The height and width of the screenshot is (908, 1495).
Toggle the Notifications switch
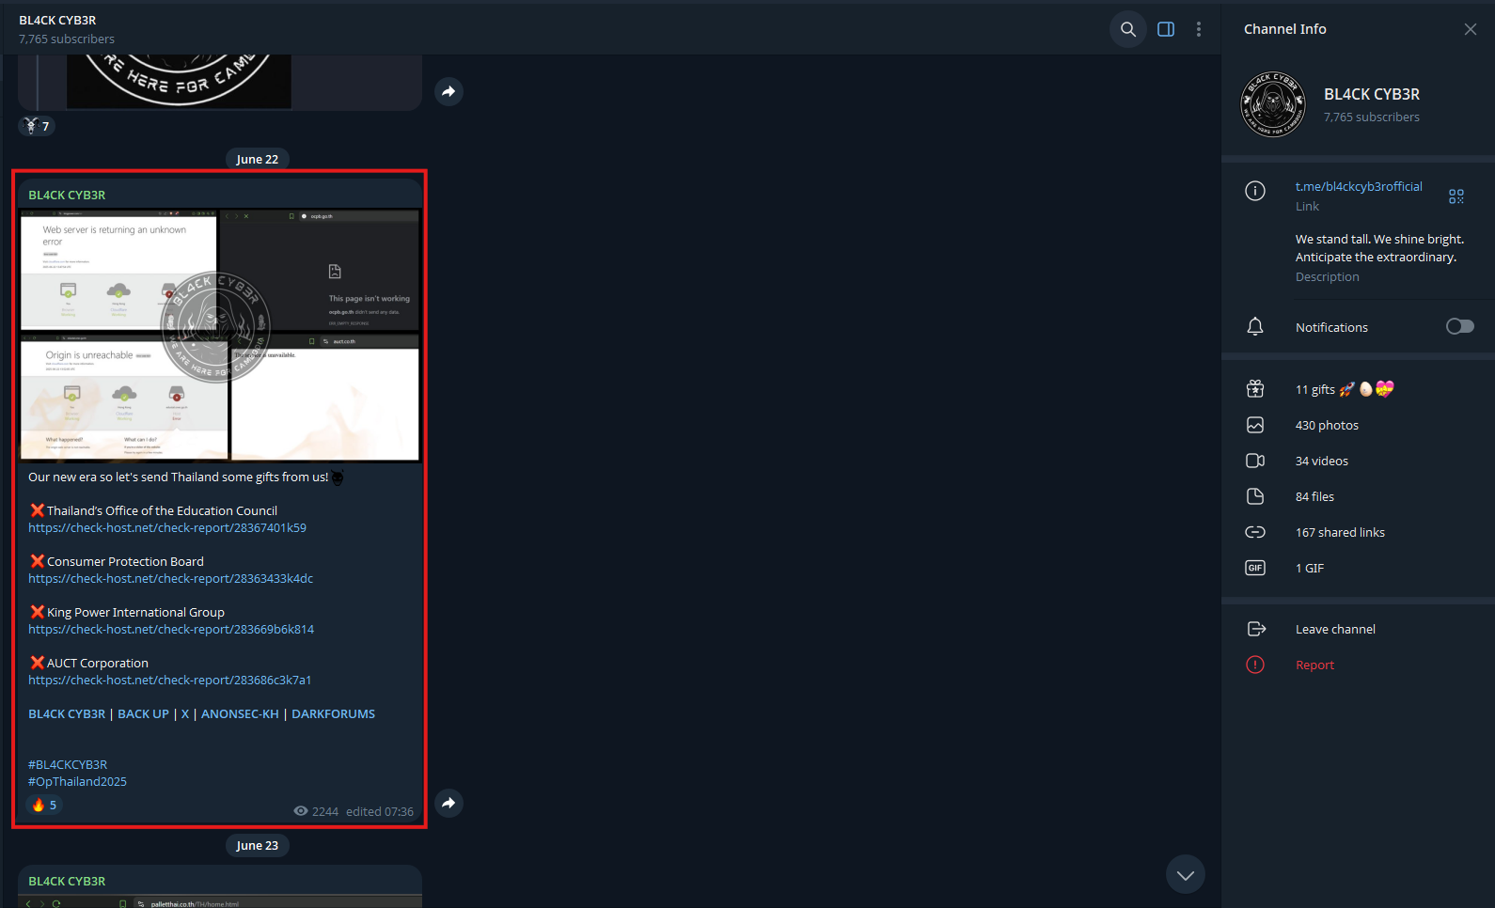coord(1460,326)
